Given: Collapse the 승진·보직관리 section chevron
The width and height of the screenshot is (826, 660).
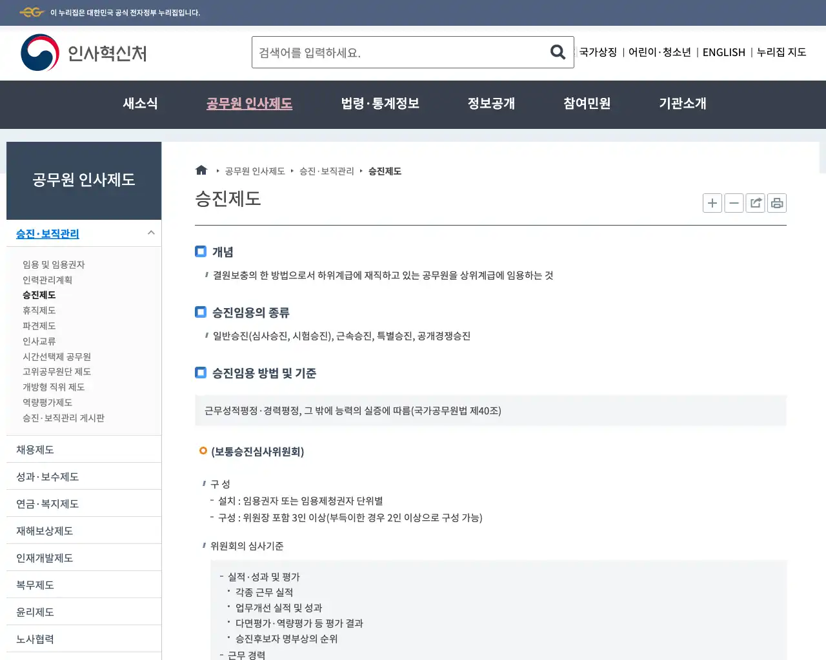Looking at the screenshot, I should tap(151, 233).
